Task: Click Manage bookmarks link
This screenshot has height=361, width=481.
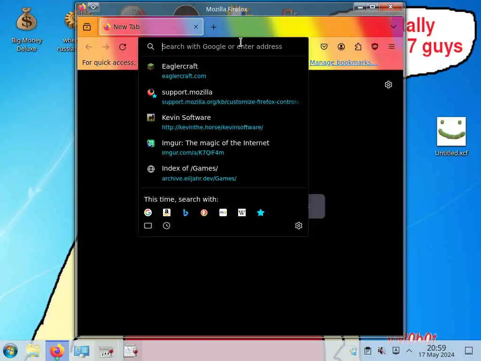Action: 343,63
